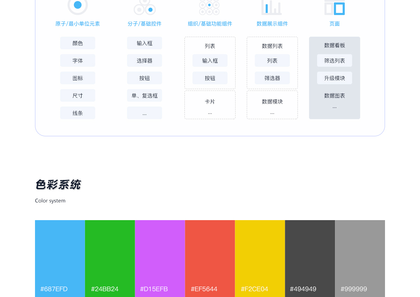Viewport: 420px width, 297px height.
Task: Select the 分子/基础控件 heading
Action: tap(145, 24)
